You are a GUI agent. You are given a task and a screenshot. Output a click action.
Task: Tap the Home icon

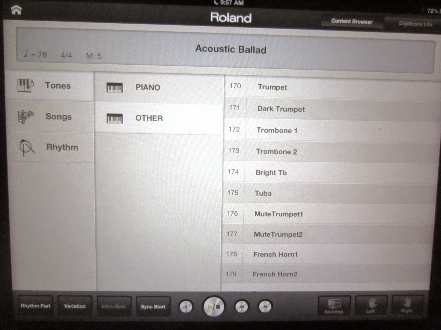coord(17,10)
